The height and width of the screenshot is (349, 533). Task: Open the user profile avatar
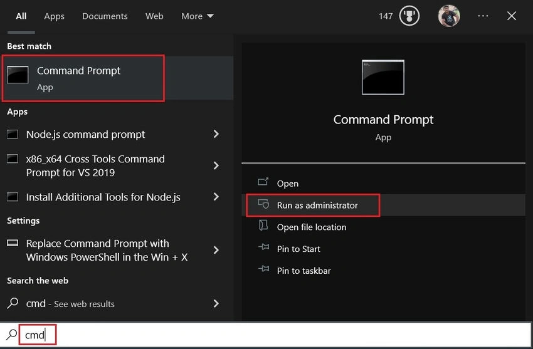point(449,16)
